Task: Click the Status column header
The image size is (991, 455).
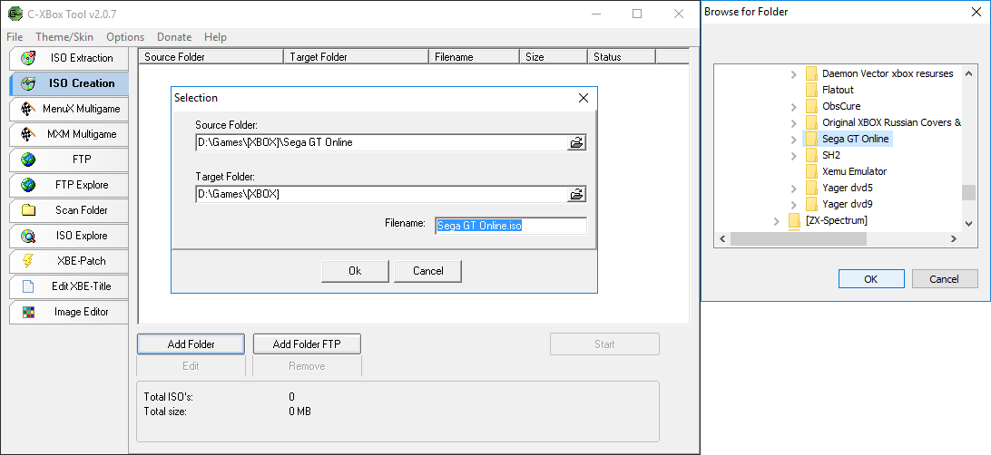Action: 622,57
